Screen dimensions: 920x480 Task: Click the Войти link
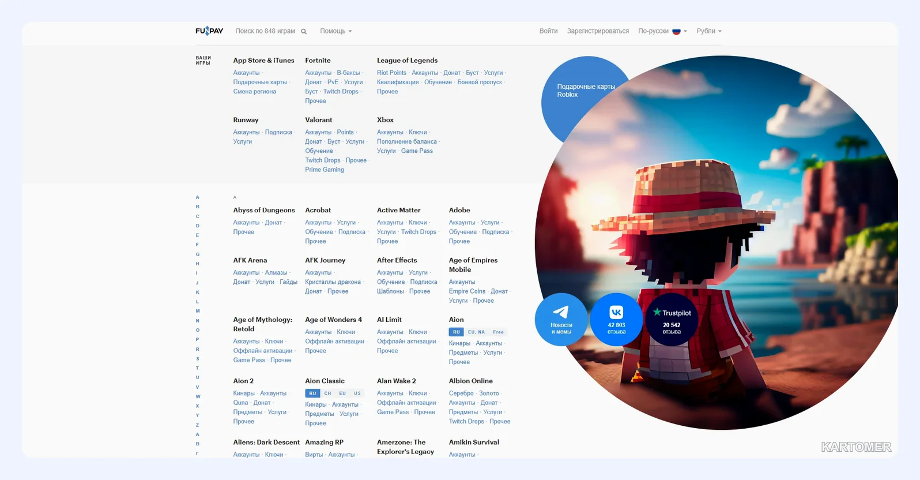548,31
